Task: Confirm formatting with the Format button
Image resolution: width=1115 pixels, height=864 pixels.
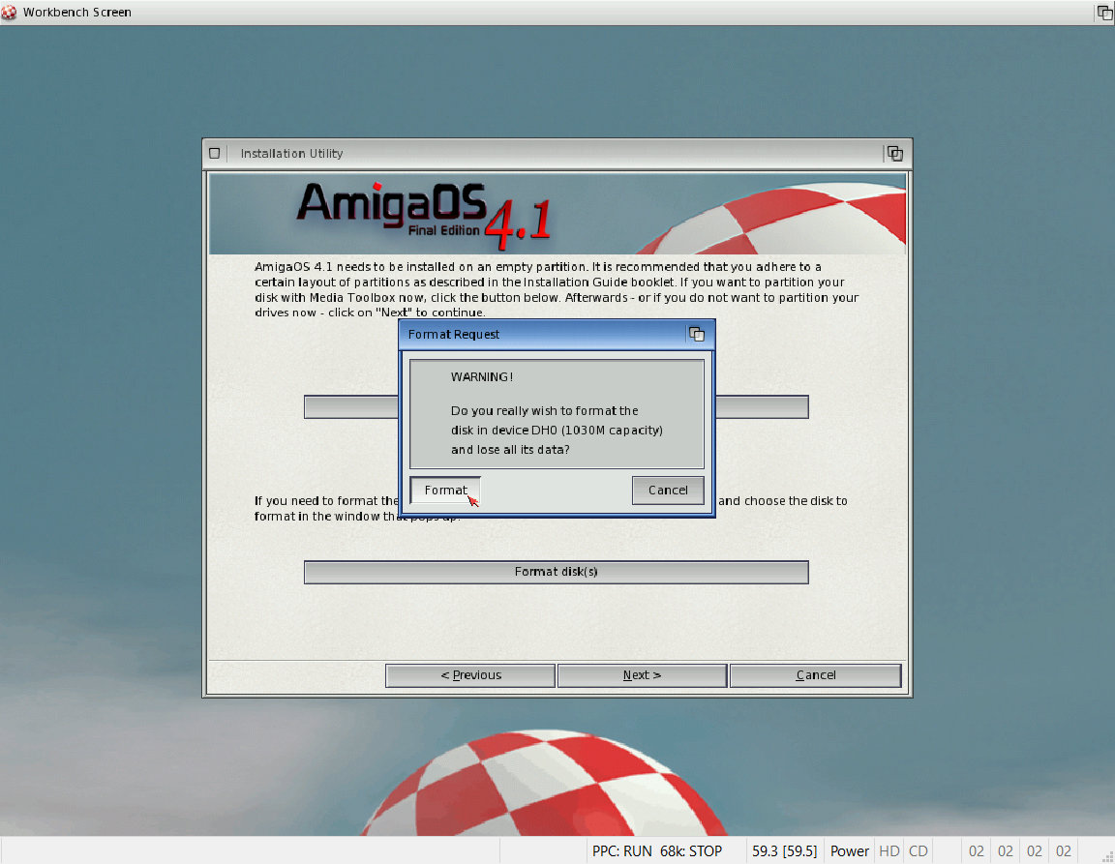Action: pos(446,490)
